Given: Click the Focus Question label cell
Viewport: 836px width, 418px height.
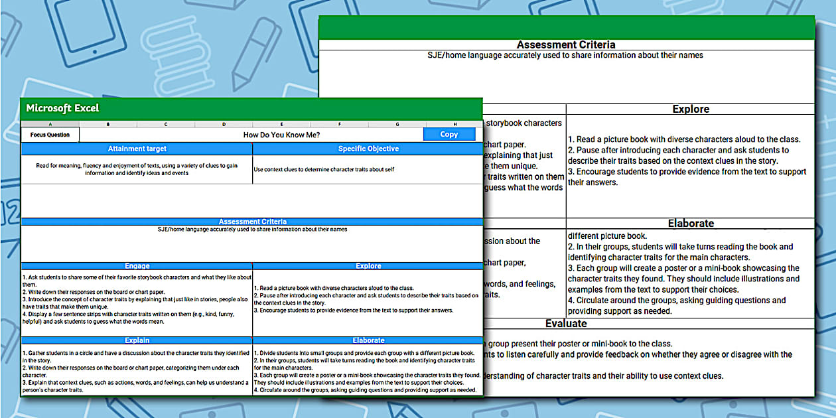Looking at the screenshot, I should [x=50, y=135].
